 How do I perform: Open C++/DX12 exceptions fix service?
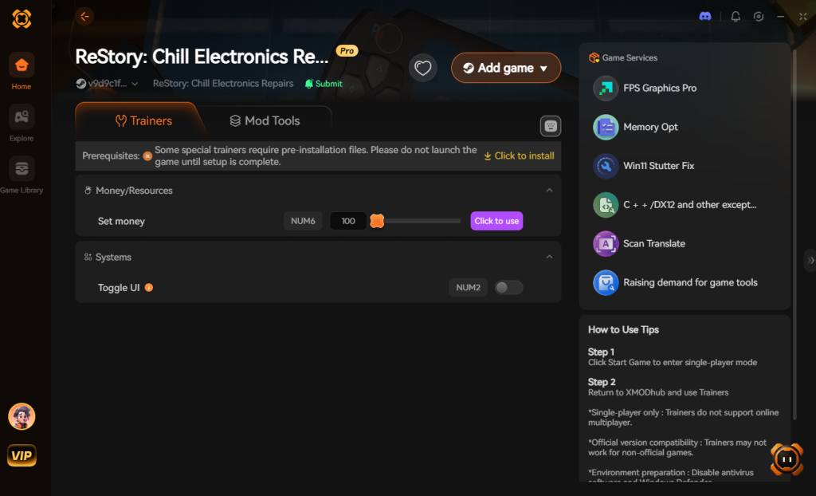pyautogui.click(x=675, y=205)
